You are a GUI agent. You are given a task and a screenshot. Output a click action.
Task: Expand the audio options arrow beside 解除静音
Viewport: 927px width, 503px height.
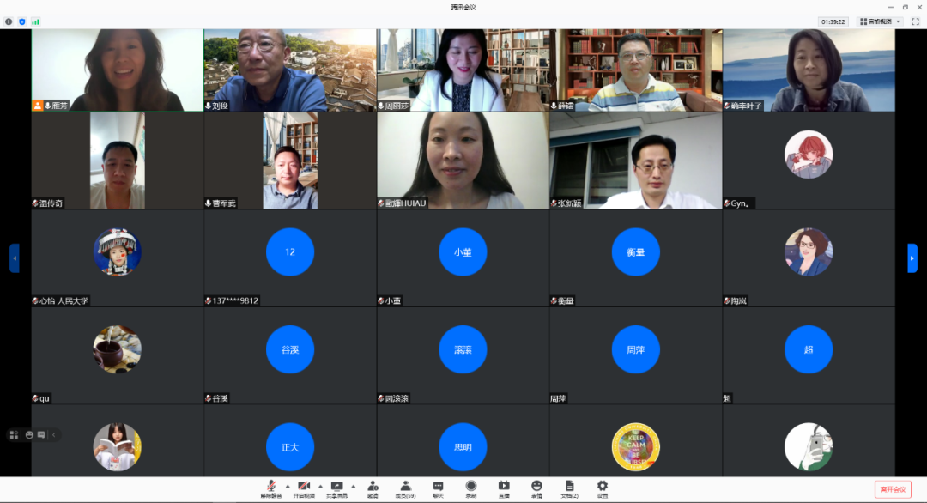click(x=288, y=487)
